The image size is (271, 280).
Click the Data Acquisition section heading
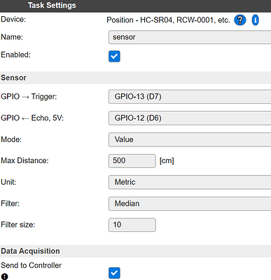pyautogui.click(x=30, y=251)
